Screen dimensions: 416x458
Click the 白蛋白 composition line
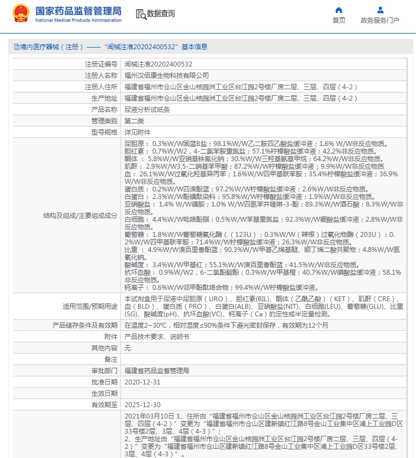(x=251, y=197)
